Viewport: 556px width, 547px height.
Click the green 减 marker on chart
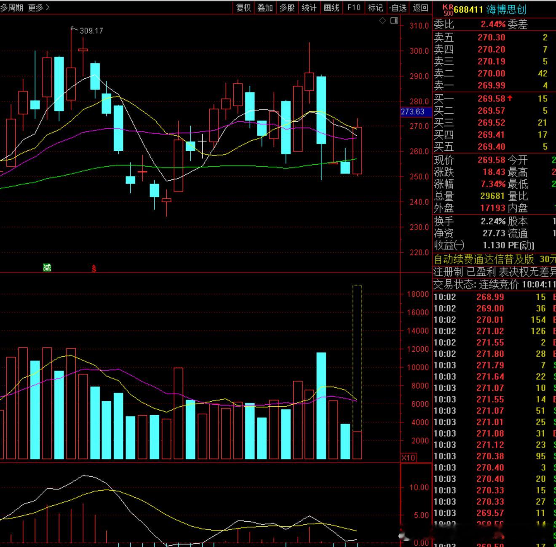47,267
